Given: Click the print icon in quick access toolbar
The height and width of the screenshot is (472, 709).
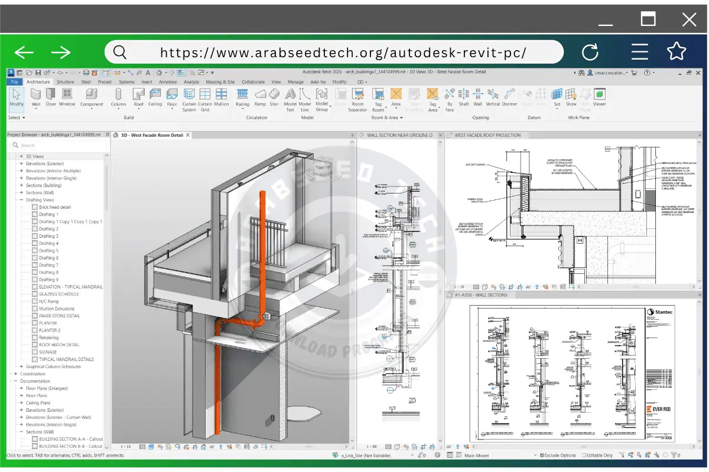Looking at the screenshot, I should 86,72.
